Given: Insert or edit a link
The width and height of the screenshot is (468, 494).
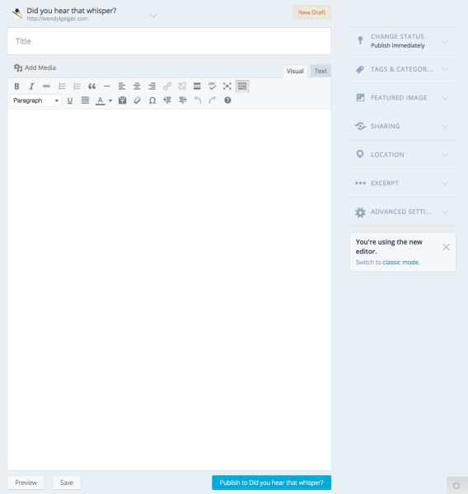Looking at the screenshot, I should coord(167,86).
